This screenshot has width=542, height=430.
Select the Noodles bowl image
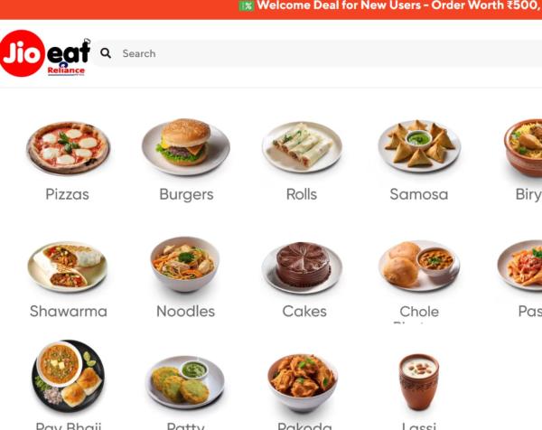click(185, 265)
